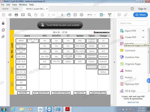Click the Battery box under Charger
The height and width of the screenshot is (112, 150).
click(103, 72)
